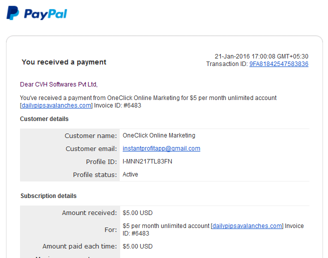The height and width of the screenshot is (258, 328).
Task: Click the customer name value OneClick Online Marketing
Action: pyautogui.click(x=159, y=135)
